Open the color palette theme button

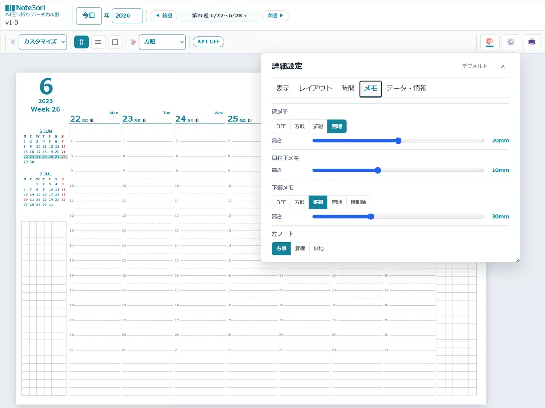click(490, 42)
